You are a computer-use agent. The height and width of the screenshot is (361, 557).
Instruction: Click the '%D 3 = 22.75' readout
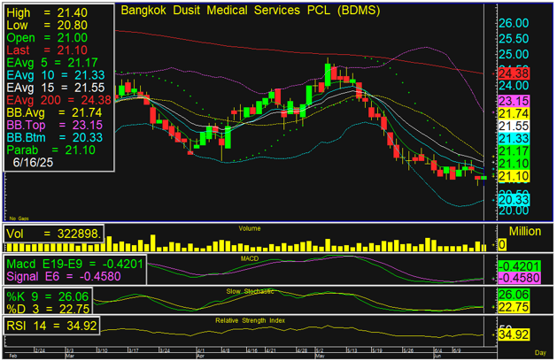tap(48, 309)
